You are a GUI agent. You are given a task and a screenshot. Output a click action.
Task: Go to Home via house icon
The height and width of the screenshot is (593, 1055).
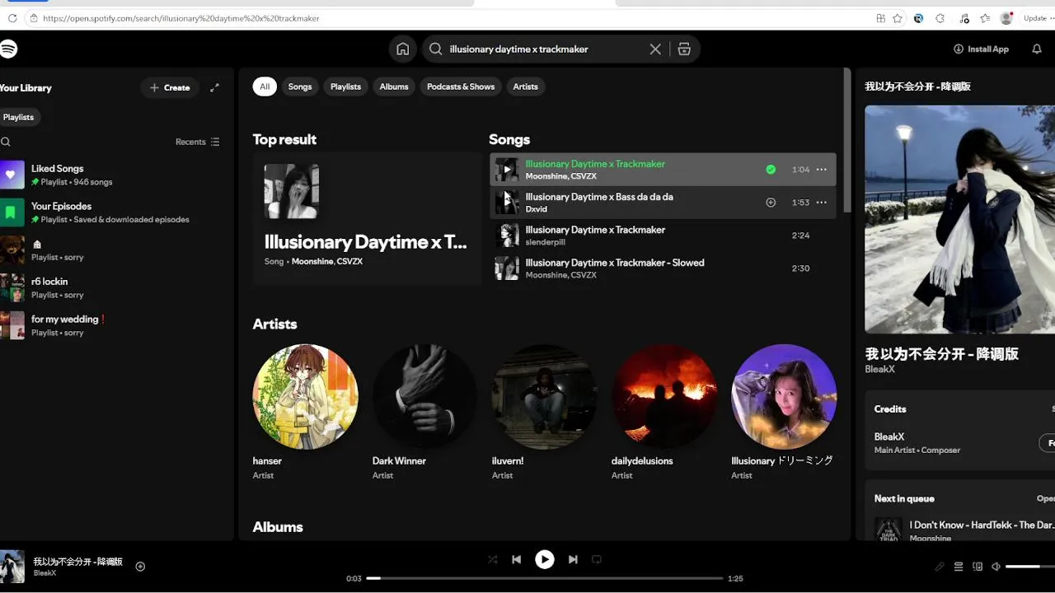tap(402, 49)
